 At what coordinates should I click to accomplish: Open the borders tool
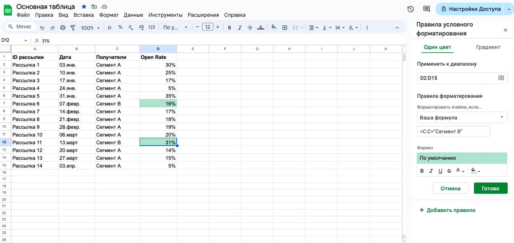pos(285,27)
